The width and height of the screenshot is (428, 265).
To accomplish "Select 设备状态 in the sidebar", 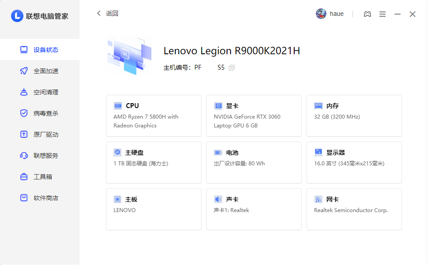I will tap(40, 49).
